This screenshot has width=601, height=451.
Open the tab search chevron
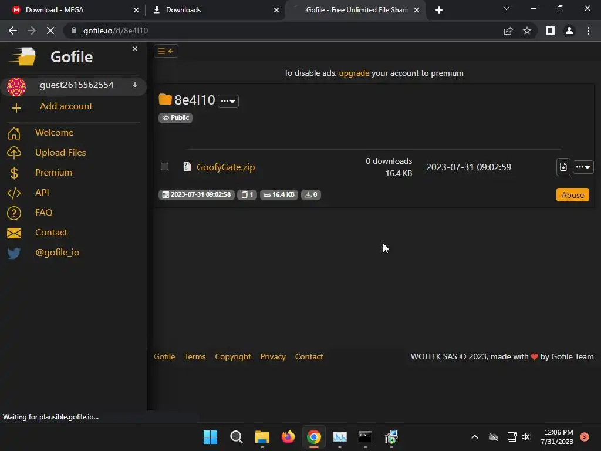(x=507, y=8)
